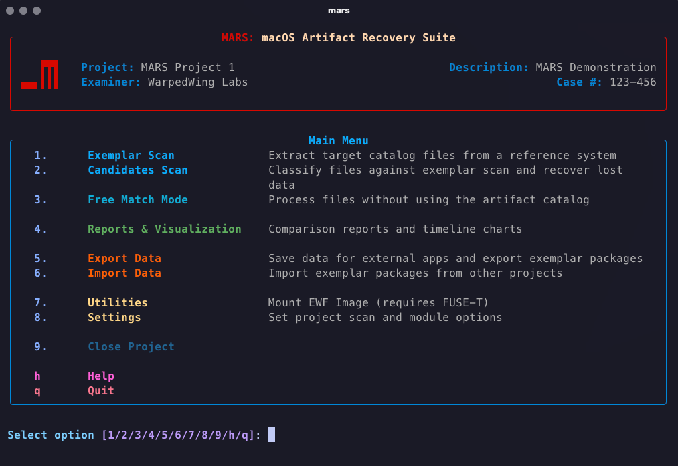Select Reports & Visualization entry

pos(164,229)
